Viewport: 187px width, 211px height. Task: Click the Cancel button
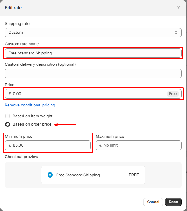tap(153, 202)
